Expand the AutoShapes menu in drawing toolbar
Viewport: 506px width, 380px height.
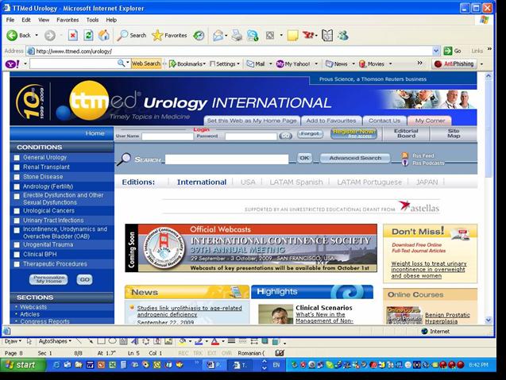(55, 341)
